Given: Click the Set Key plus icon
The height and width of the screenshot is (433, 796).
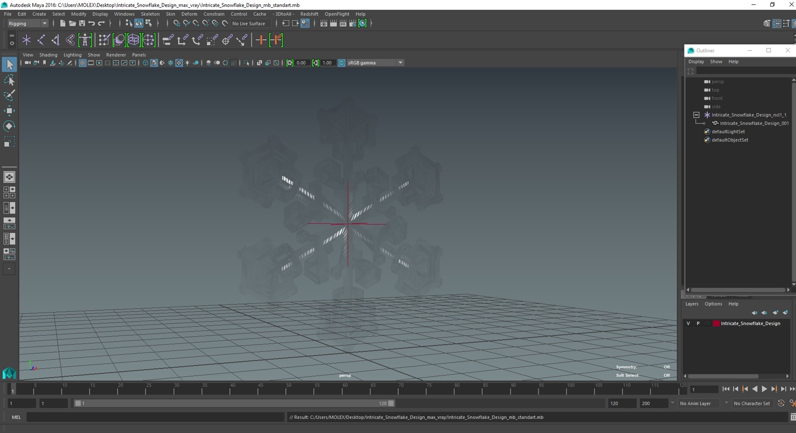Looking at the screenshot, I should [x=261, y=40].
